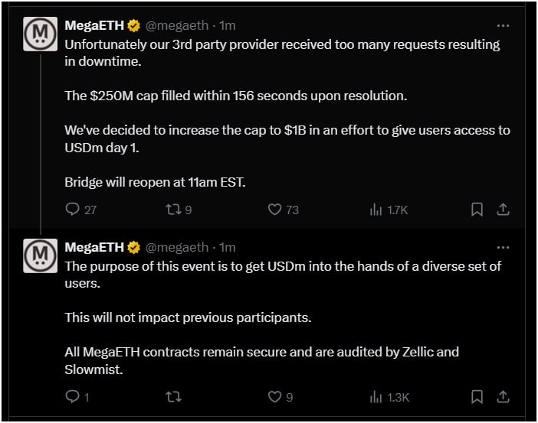Repost the second MegaETH tweet
This screenshot has width=538, height=423.
[174, 397]
